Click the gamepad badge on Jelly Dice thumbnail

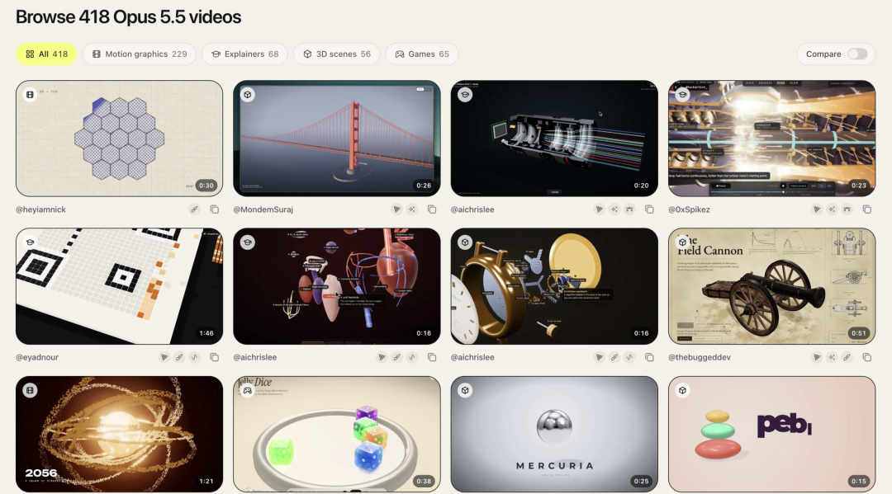pos(248,391)
